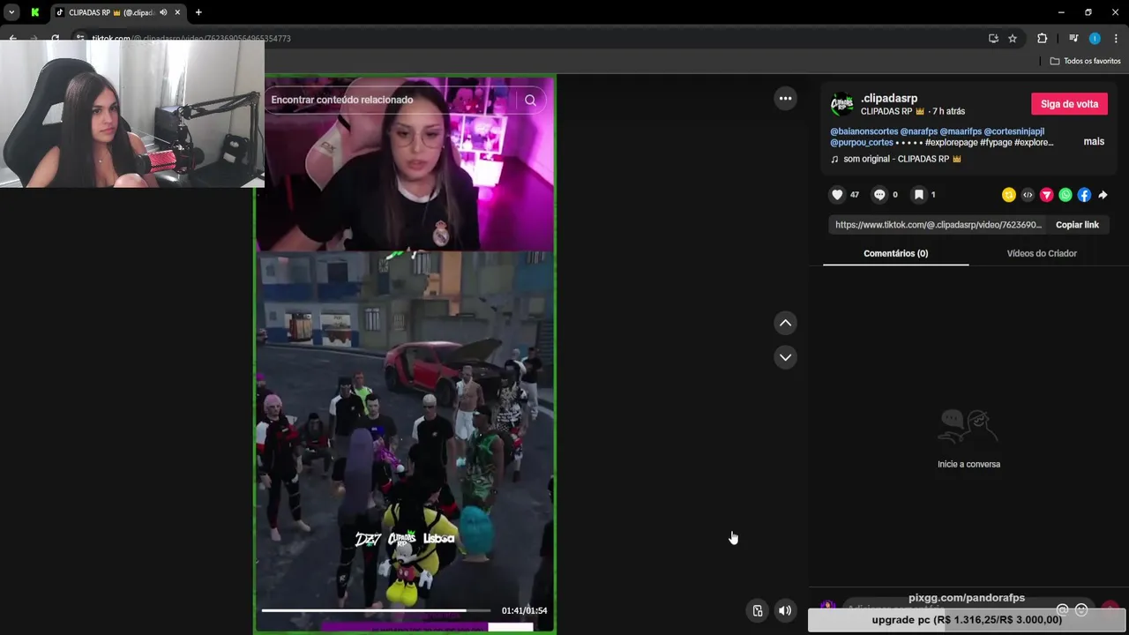The height and width of the screenshot is (635, 1129).
Task: Open the @cortesninjapjl mention
Action: [x=1013, y=131]
